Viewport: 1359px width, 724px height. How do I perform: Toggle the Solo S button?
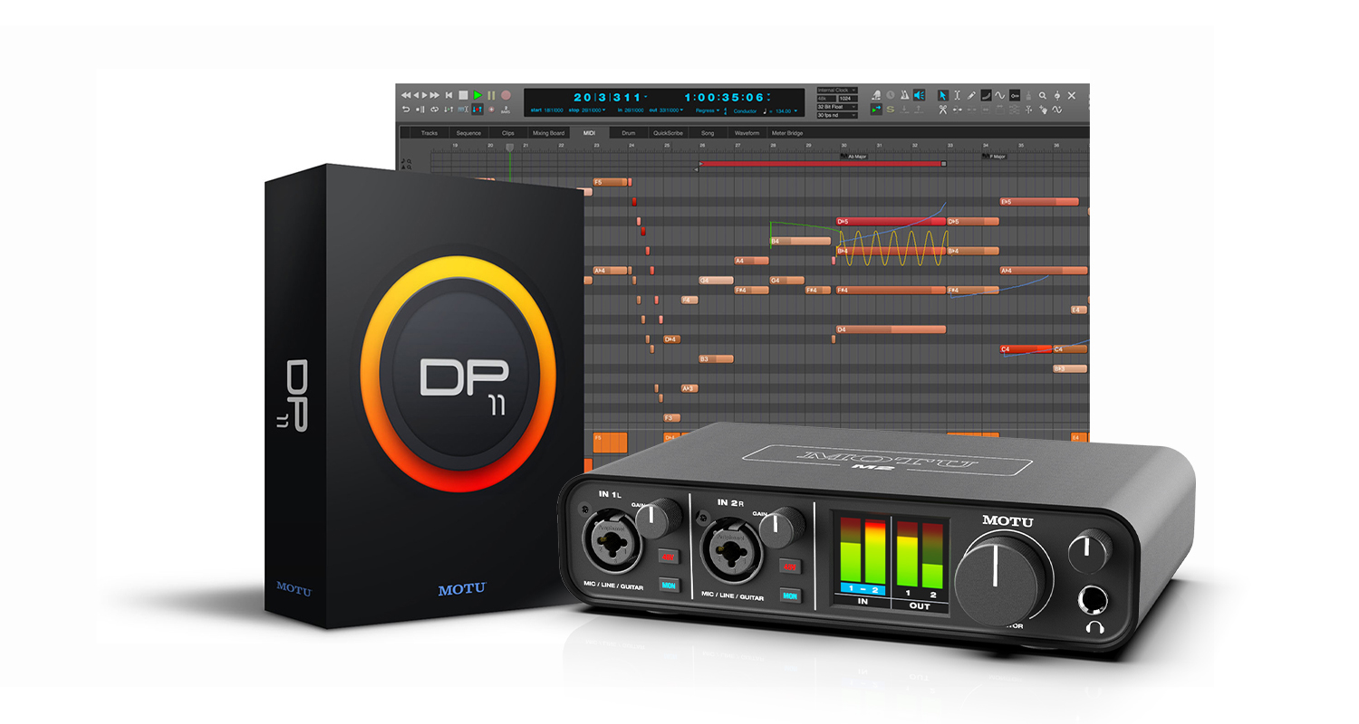891,110
